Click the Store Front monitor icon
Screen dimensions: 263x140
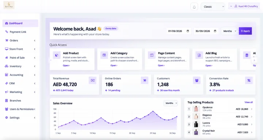(x=7, y=49)
